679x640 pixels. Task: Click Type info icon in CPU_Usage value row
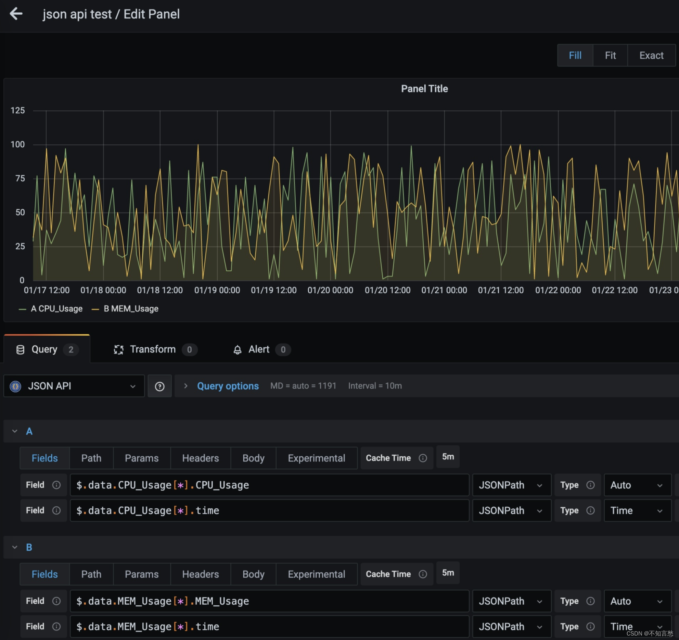pos(590,485)
